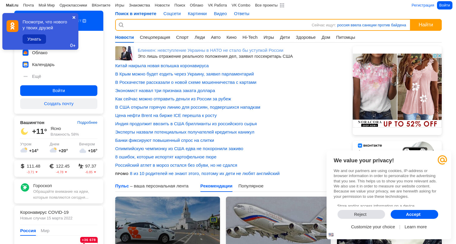Click the blue Войти button in sidebar

pyautogui.click(x=59, y=91)
